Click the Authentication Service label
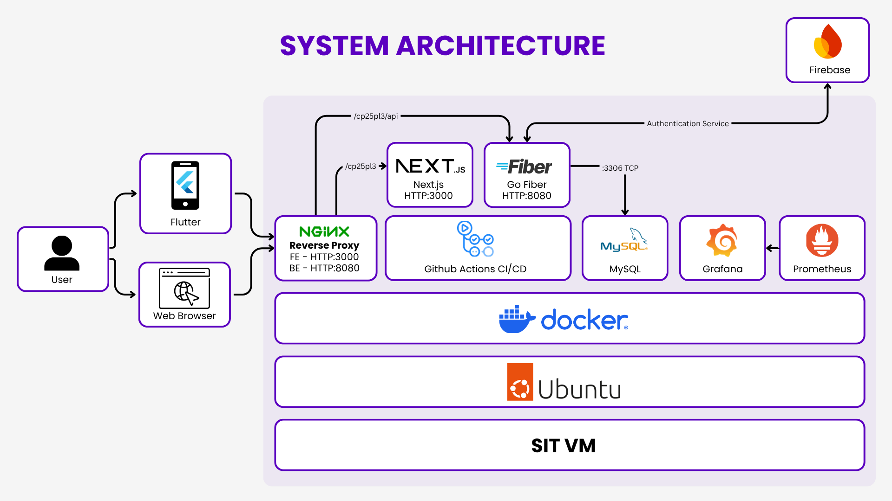Screen dimensions: 892x501 688,123
